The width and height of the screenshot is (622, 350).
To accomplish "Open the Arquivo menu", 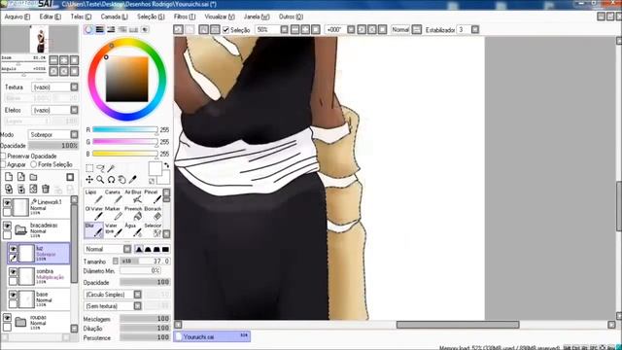I will [17, 17].
